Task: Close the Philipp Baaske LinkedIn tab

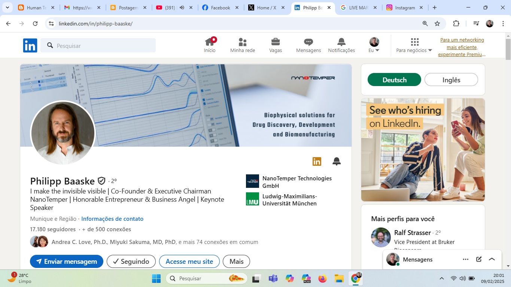Action: coord(329,7)
